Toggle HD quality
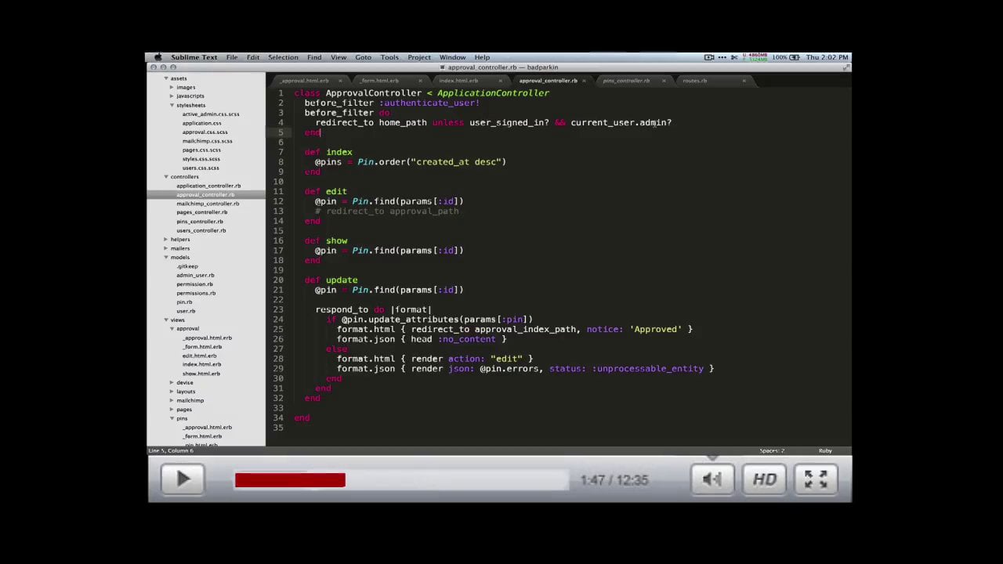This screenshot has width=1003, height=564. click(x=764, y=479)
